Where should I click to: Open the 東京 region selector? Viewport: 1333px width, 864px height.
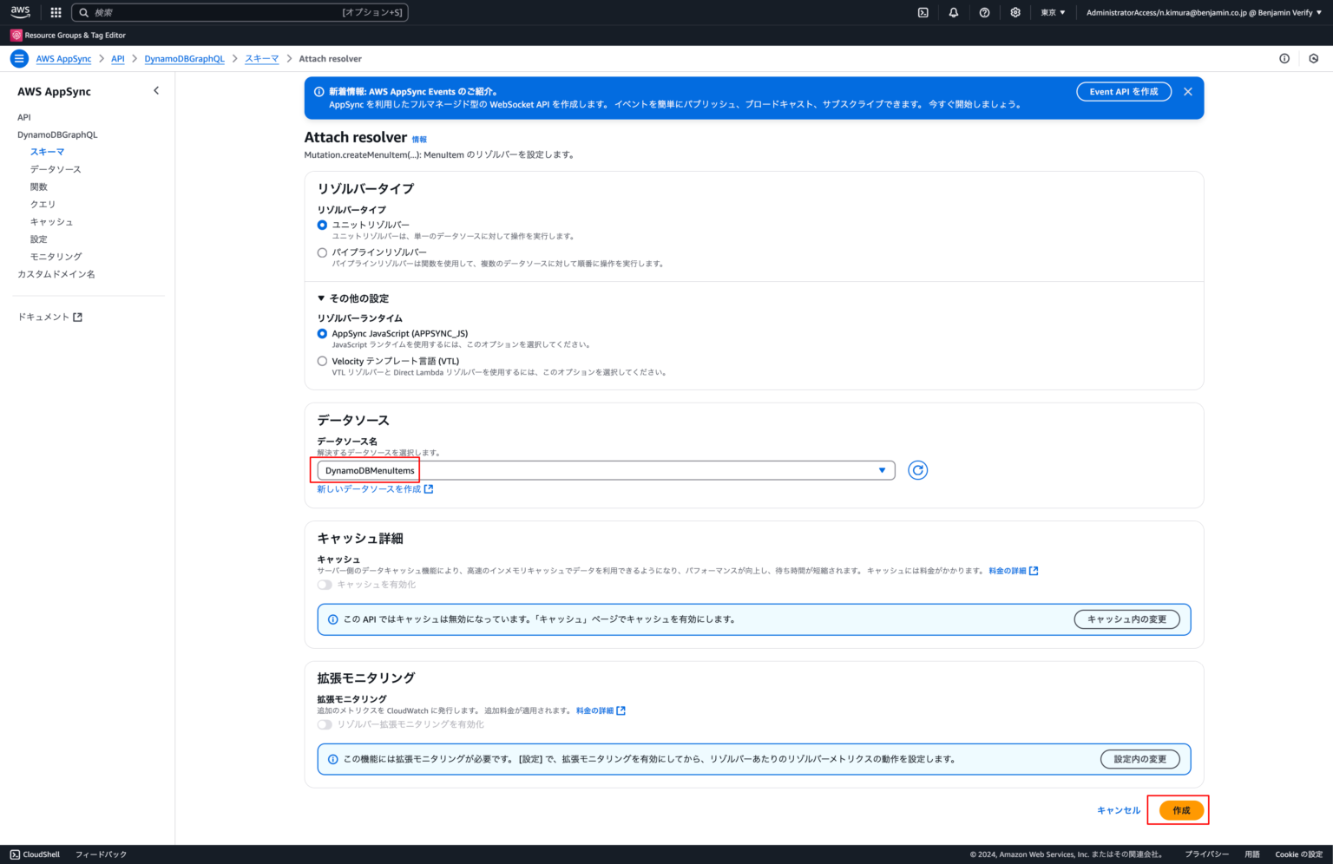click(1051, 12)
